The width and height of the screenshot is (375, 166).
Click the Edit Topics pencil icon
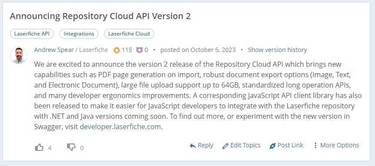point(225,146)
